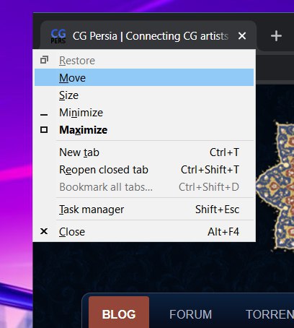Open a New tab from menu
The width and height of the screenshot is (294, 328).
tap(144, 152)
